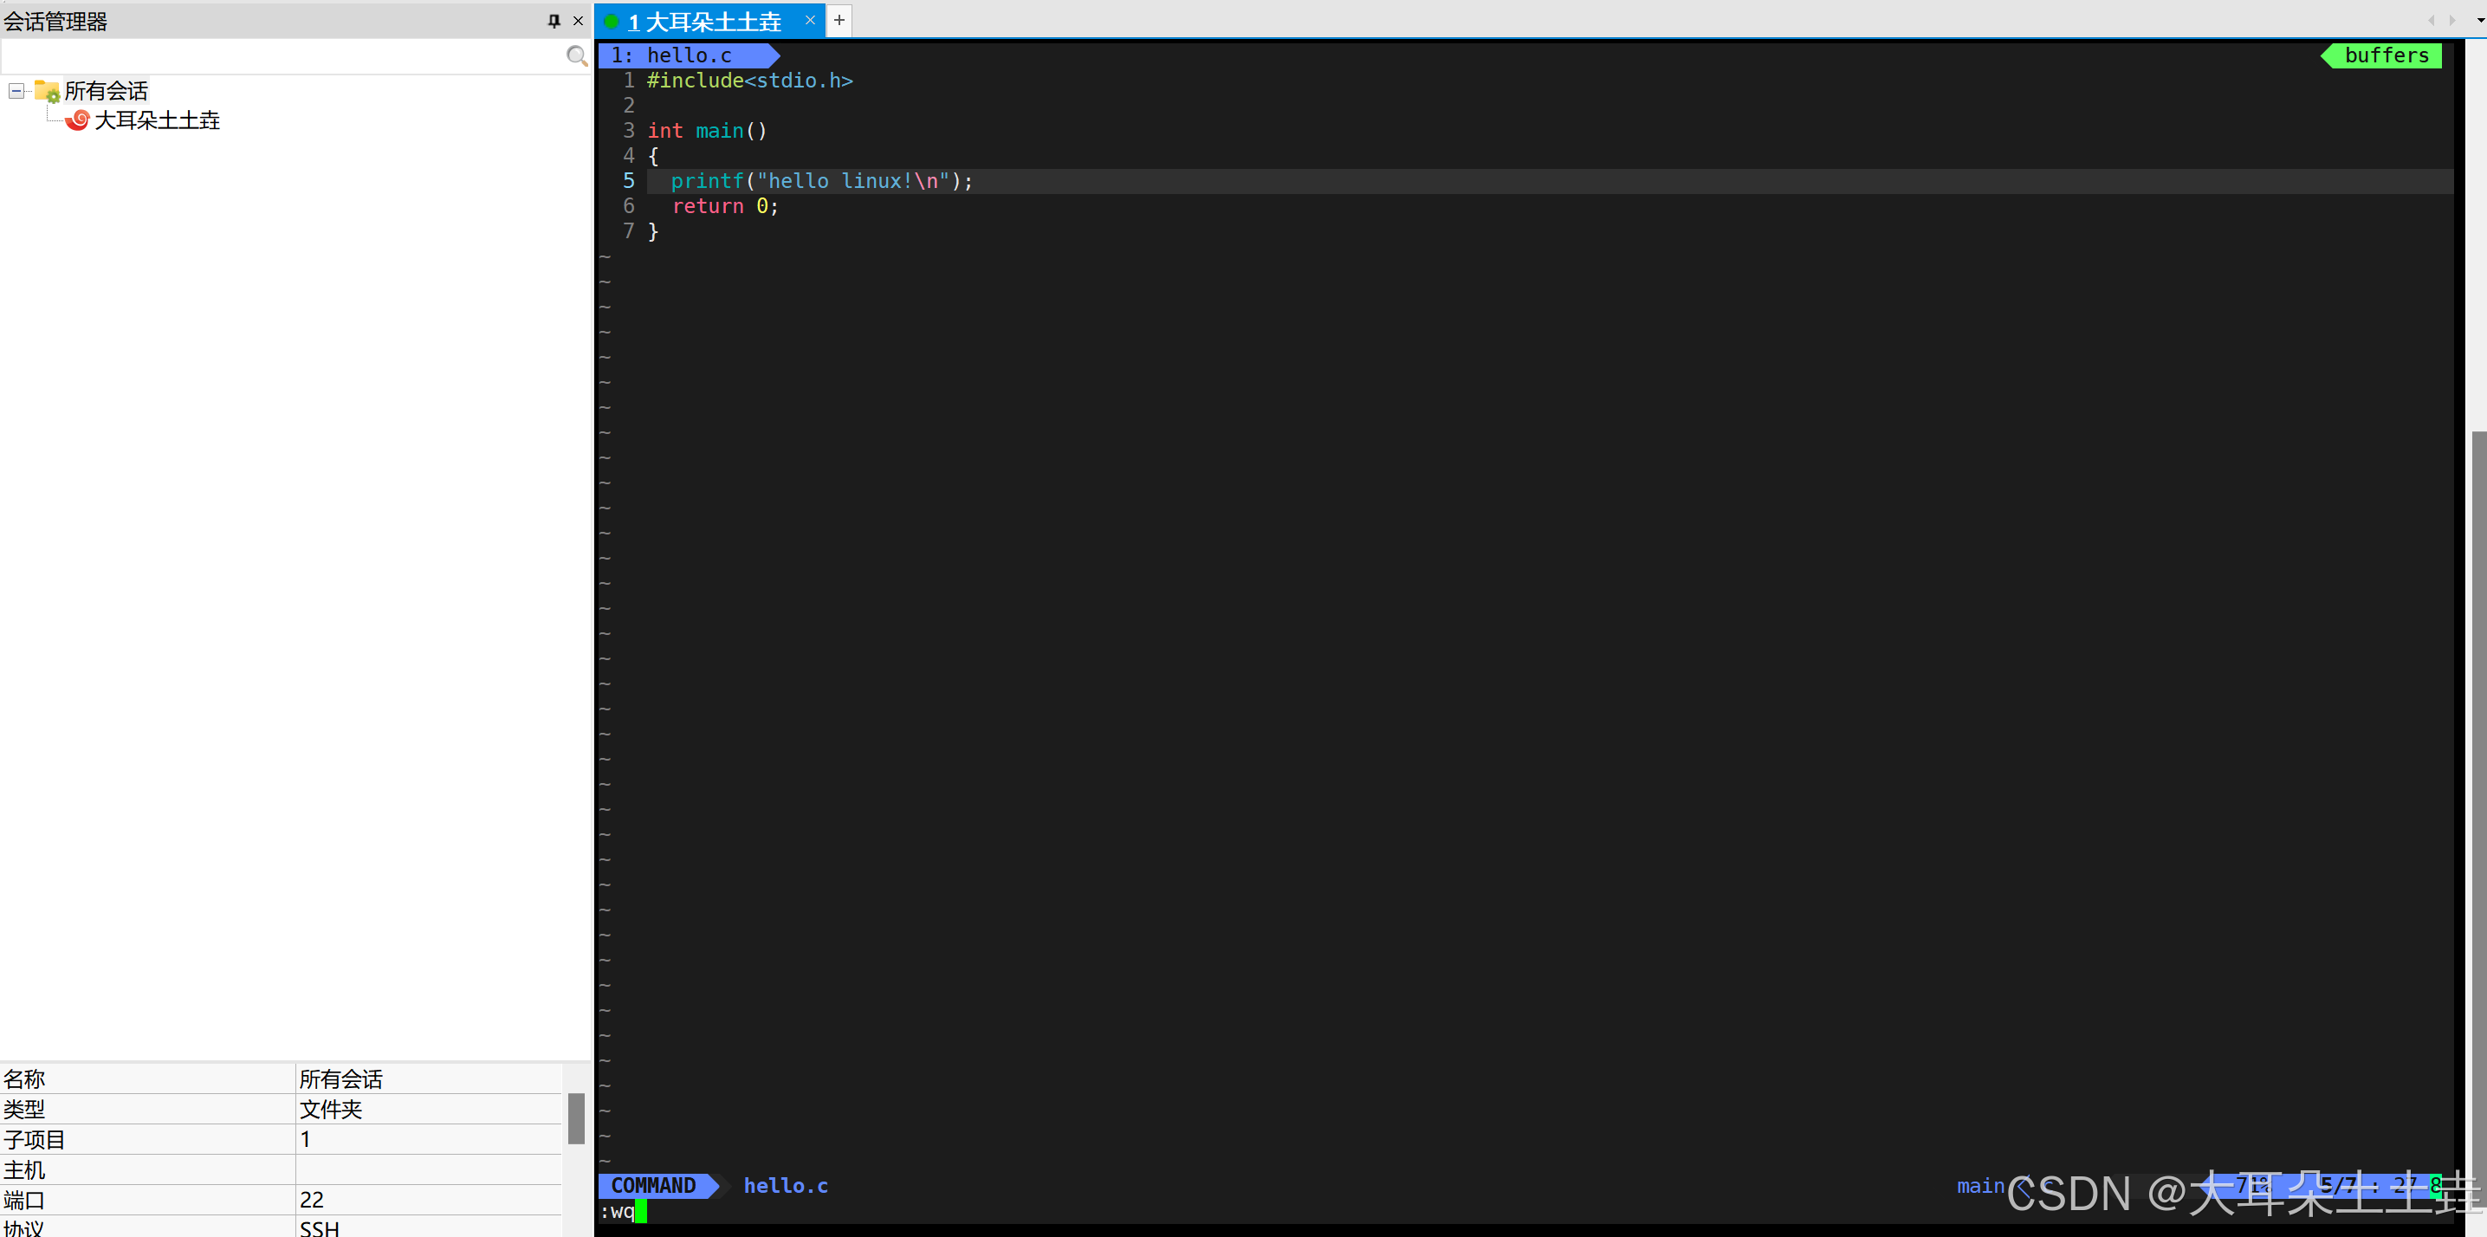Image resolution: width=2487 pixels, height=1237 pixels.
Task: Select the hello.c buffer in vim tabline
Action: point(688,55)
